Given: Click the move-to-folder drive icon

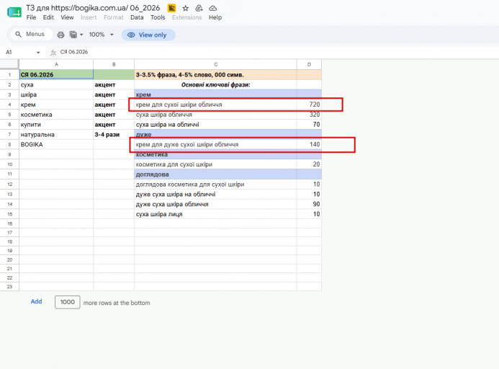Looking at the screenshot, I should click(x=199, y=8).
